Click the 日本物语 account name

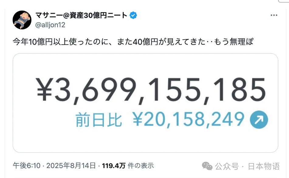264,166
